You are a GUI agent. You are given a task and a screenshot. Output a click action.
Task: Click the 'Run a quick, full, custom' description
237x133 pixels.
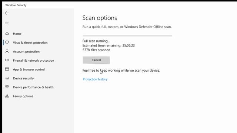pyautogui.click(x=127, y=27)
